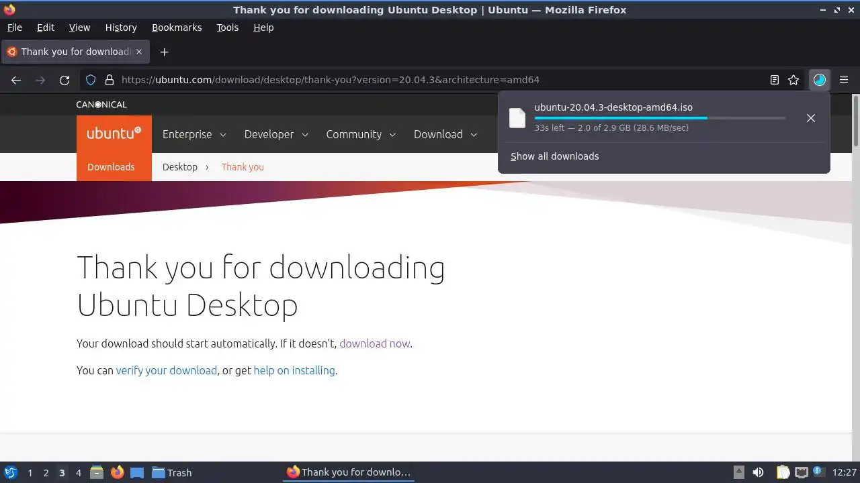Click the 12:27 clock in the tray
The width and height of the screenshot is (860, 483).
(x=844, y=472)
